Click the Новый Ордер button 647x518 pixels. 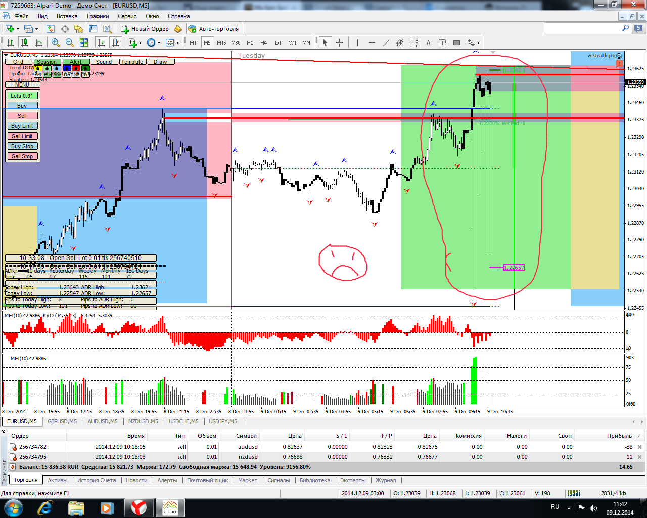point(145,29)
